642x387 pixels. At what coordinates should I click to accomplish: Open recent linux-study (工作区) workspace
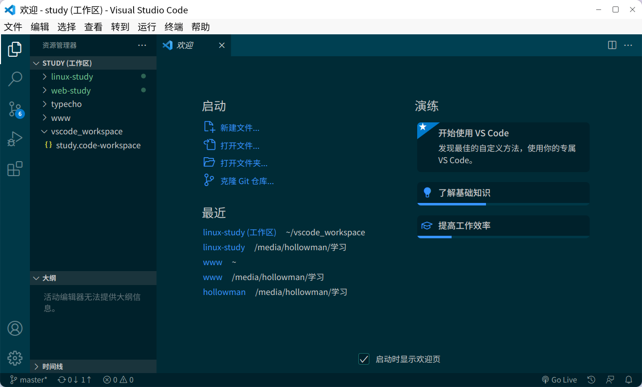[240, 232]
